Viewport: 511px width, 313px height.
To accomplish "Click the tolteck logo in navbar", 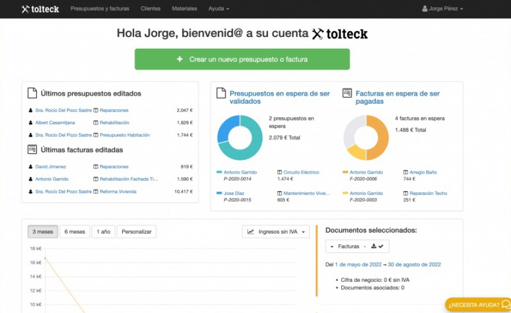I will [40, 9].
